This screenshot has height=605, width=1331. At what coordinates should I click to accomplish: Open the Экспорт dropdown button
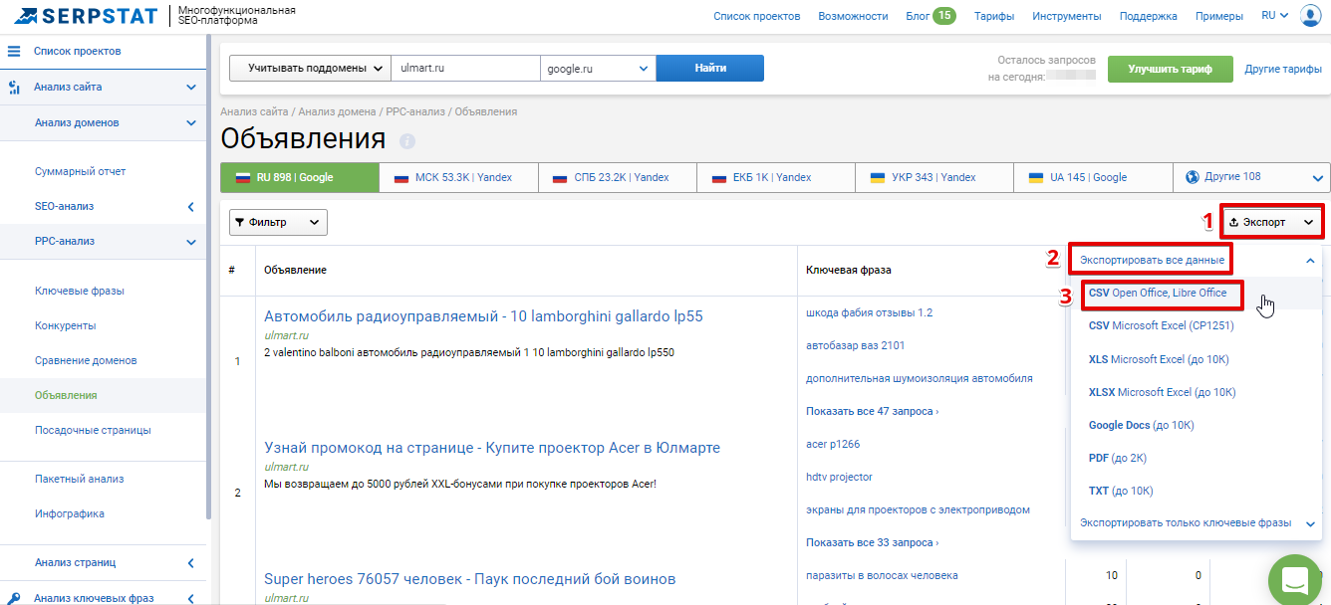pos(1272,223)
